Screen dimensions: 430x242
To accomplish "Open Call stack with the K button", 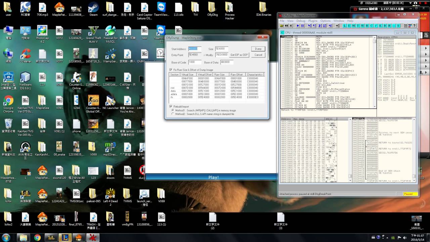I will click(x=380, y=26).
